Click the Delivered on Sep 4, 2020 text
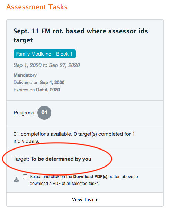This screenshot has width=170, height=213. pyautogui.click(x=39, y=83)
